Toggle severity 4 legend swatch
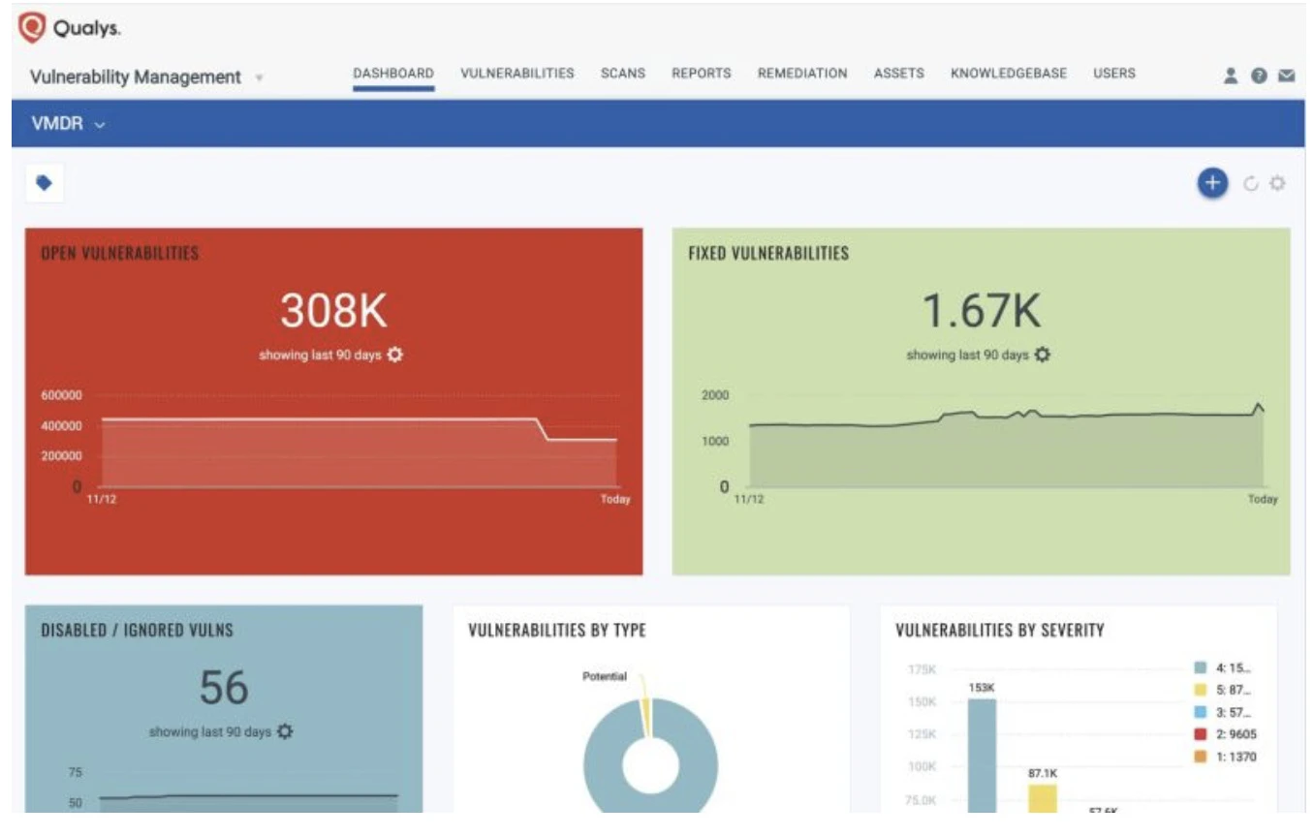This screenshot has width=1314, height=837. pos(1201,667)
